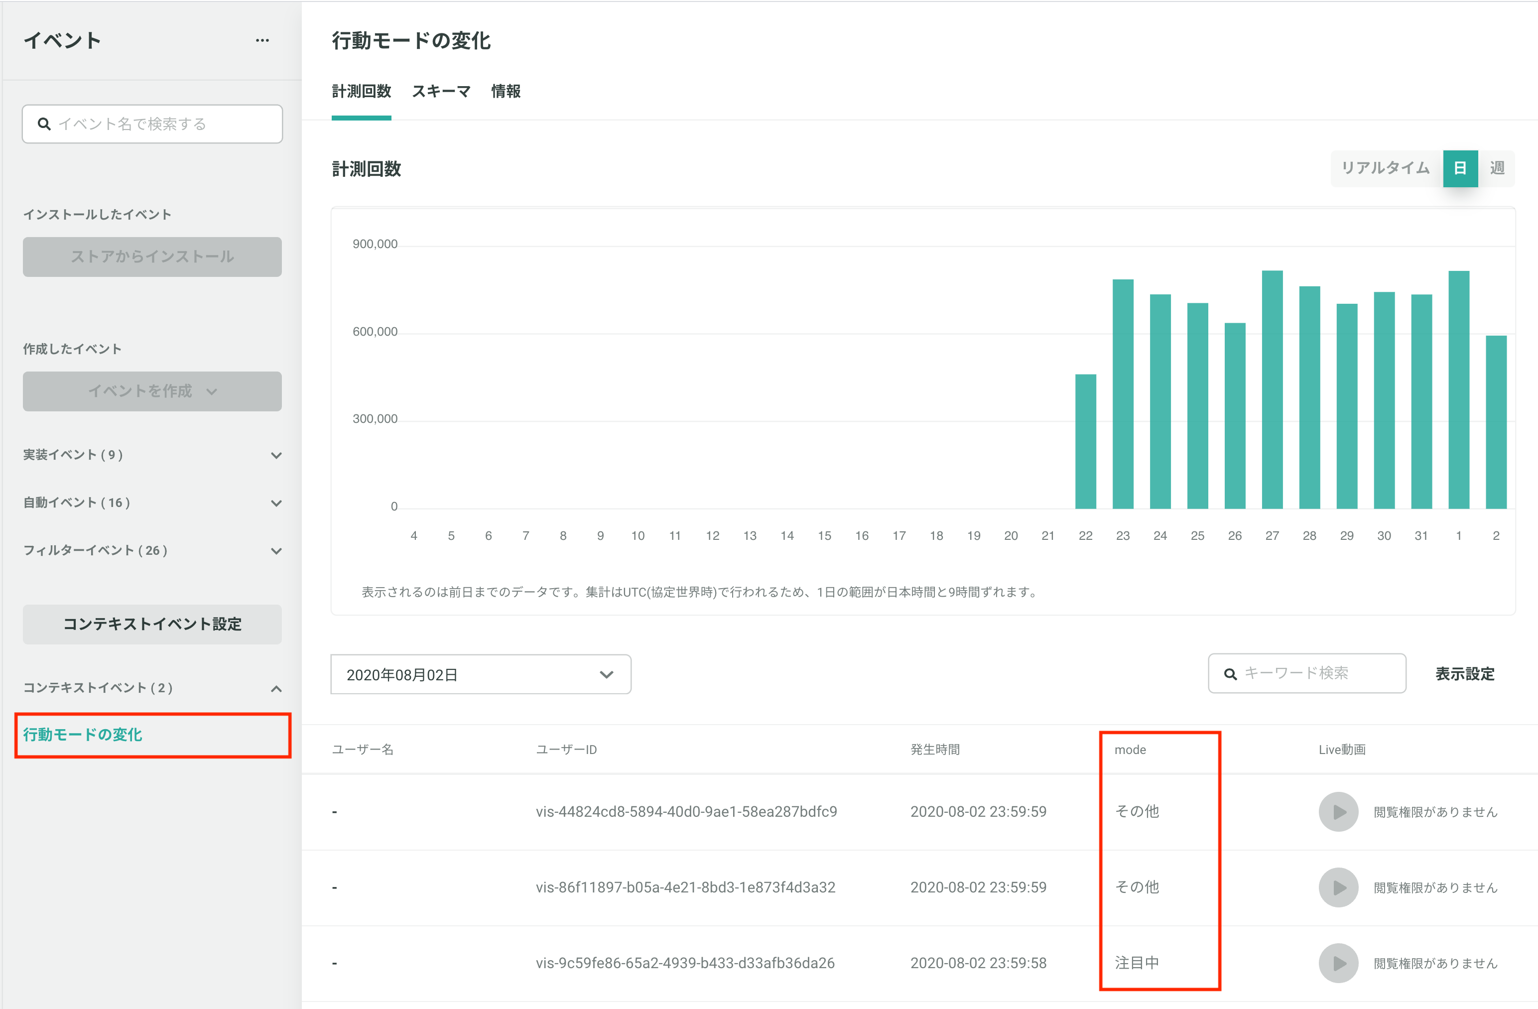
Task: Focus the イベント名で検索する field
Action: [x=152, y=124]
